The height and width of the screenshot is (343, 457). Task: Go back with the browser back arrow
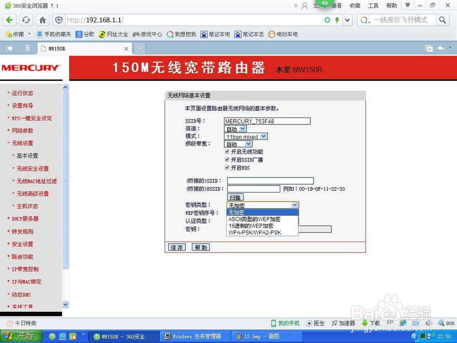(x=9, y=20)
